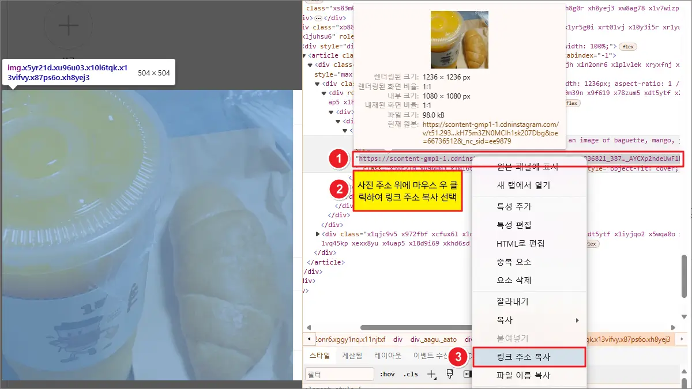Switch to the 계산됨 tab
The image size is (692, 389).
tap(352, 356)
